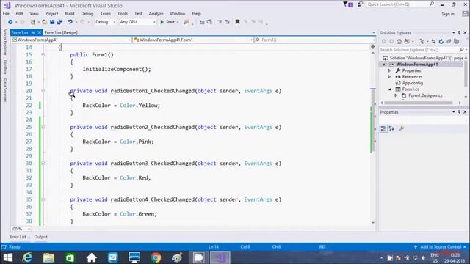The height and width of the screenshot is (264, 470).
Task: Open the Tools menu
Action: (x=123, y=13)
